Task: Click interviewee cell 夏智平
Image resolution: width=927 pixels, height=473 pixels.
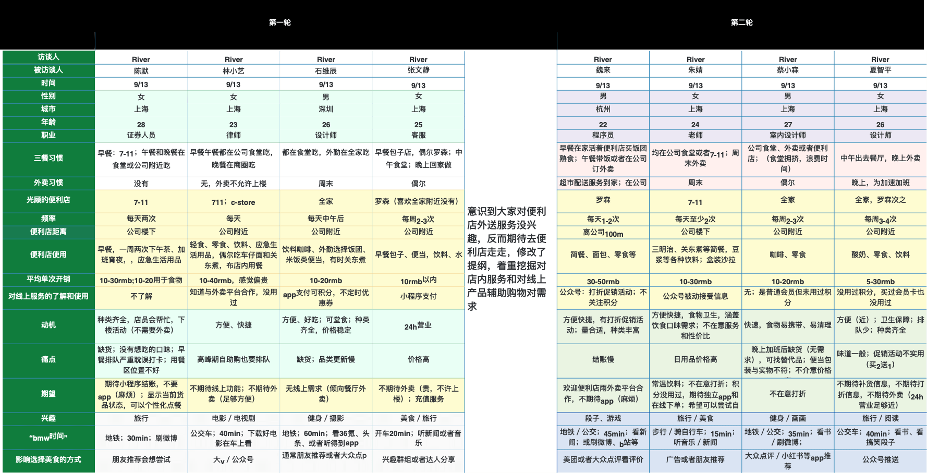Action: pos(880,70)
